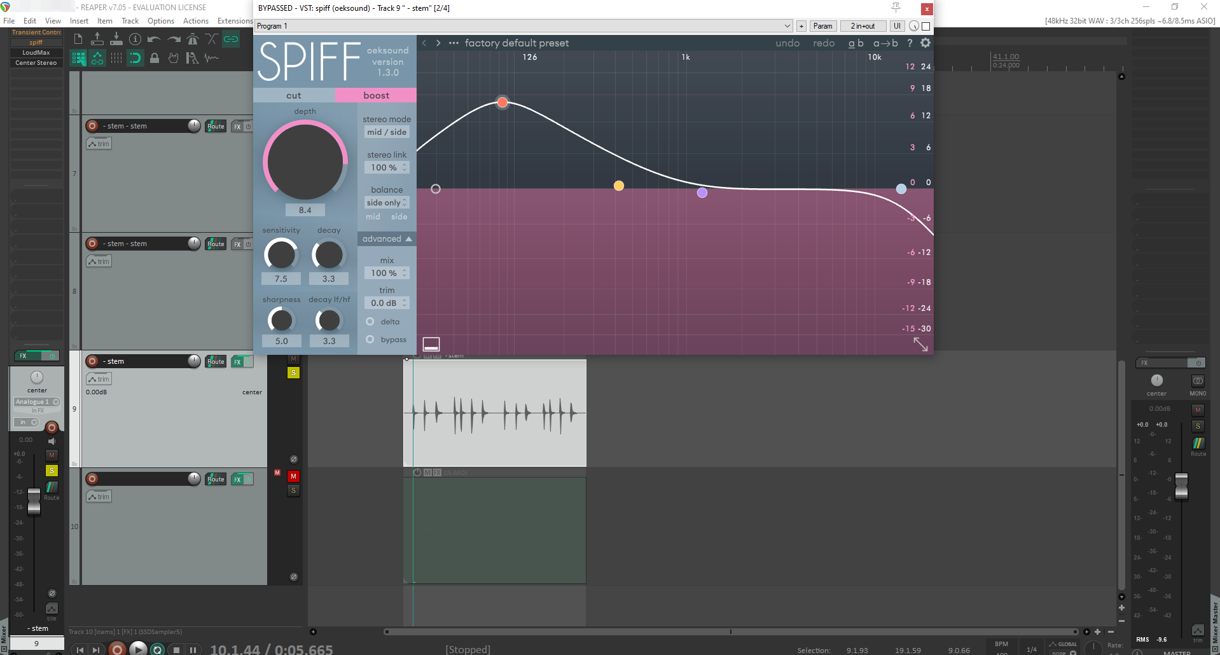This screenshot has height=655, width=1220.
Task: Click the Spiff depth knob
Action: pos(305,162)
